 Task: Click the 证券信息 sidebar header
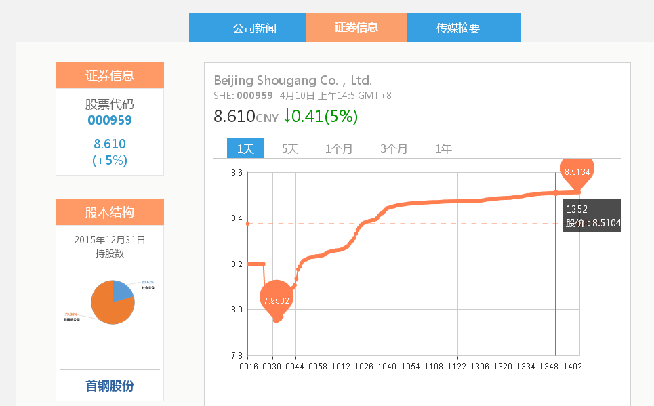pyautogui.click(x=110, y=75)
